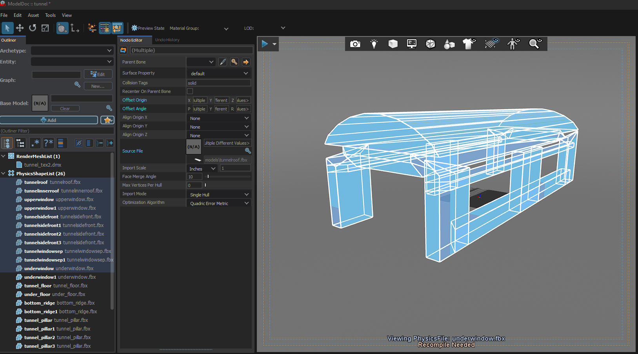Click the sphere pivot manipulation icon

point(62,28)
